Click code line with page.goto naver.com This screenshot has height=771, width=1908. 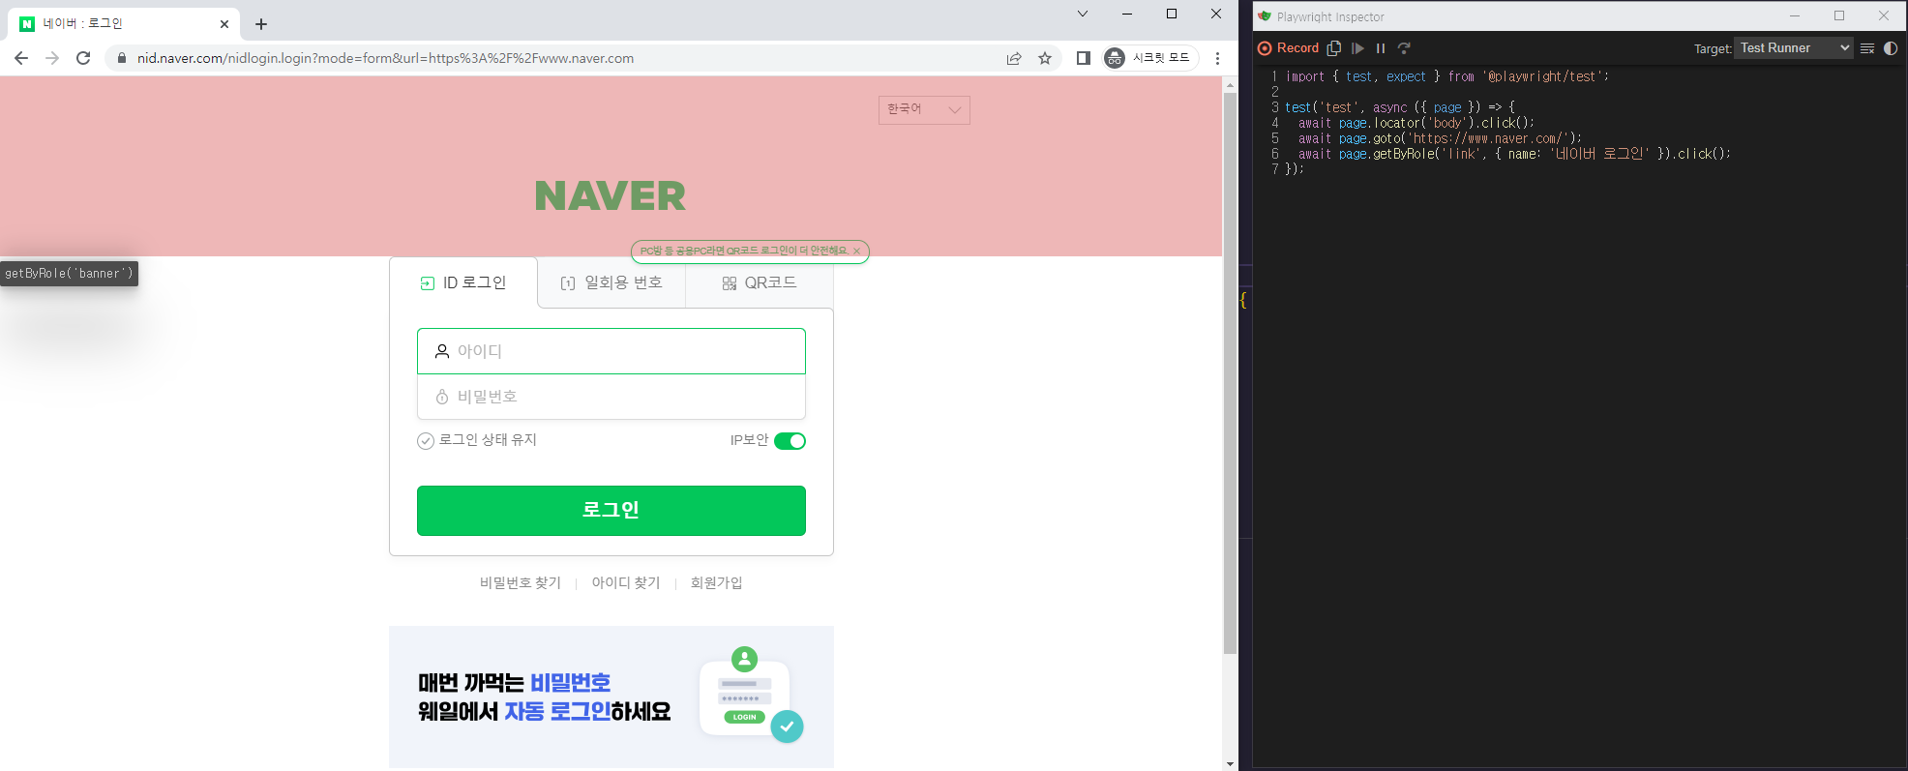click(x=1440, y=138)
